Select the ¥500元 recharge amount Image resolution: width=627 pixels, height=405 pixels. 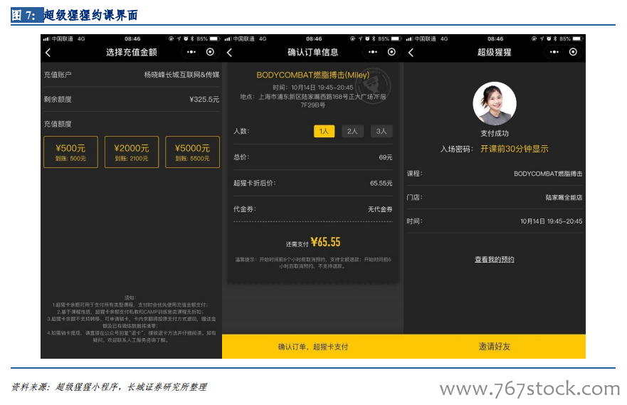[70, 152]
